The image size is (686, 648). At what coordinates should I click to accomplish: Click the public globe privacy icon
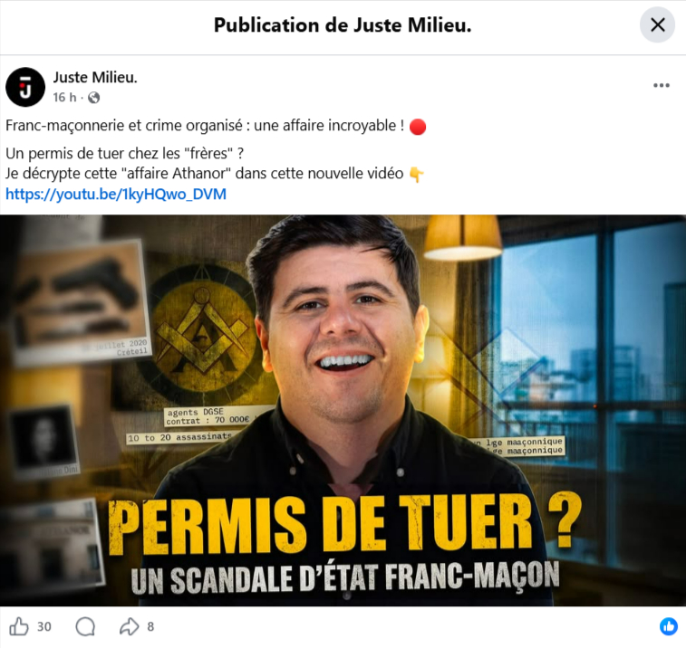pyautogui.click(x=93, y=98)
